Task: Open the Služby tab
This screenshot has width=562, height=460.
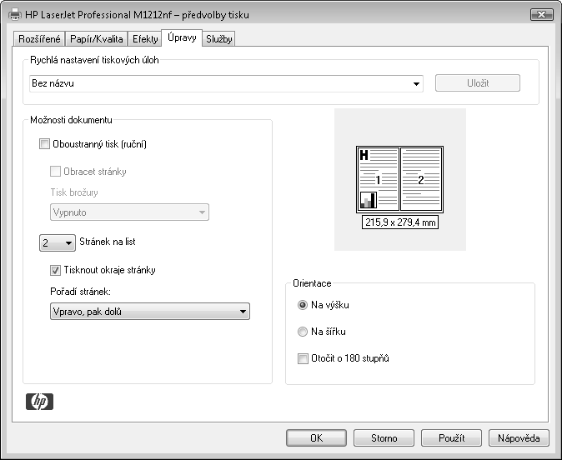Action: [x=219, y=38]
